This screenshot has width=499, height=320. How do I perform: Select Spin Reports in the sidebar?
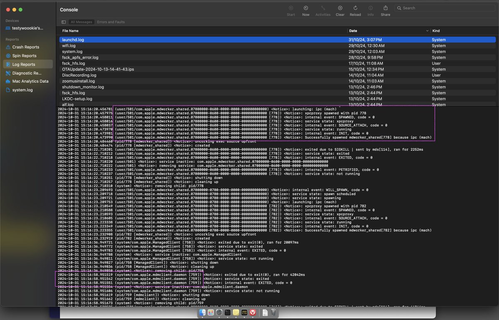[24, 55]
